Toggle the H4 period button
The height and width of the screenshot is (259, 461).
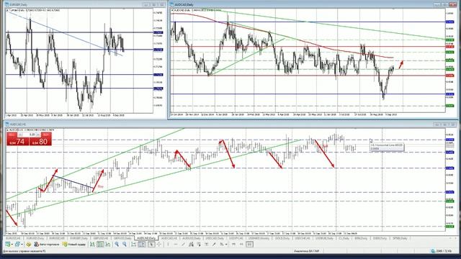pos(241,245)
